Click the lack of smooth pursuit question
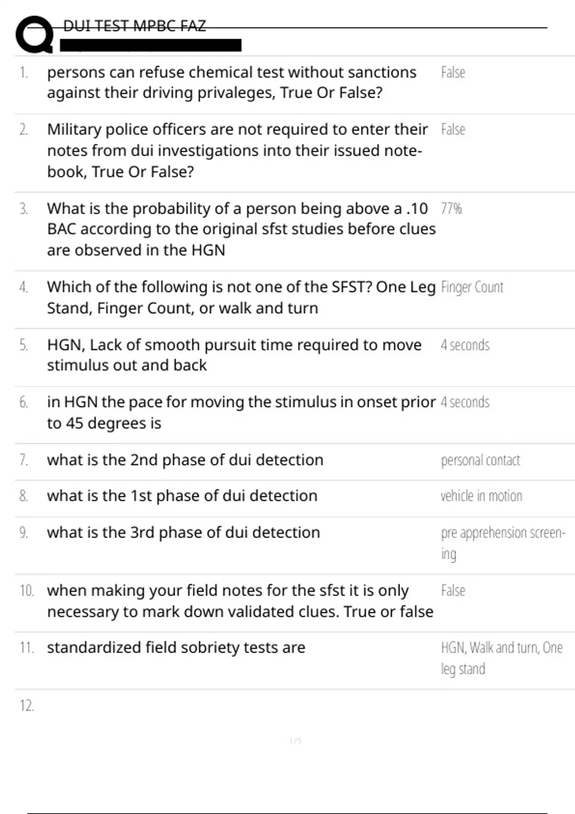This screenshot has width=575, height=814. pyautogui.click(x=234, y=355)
